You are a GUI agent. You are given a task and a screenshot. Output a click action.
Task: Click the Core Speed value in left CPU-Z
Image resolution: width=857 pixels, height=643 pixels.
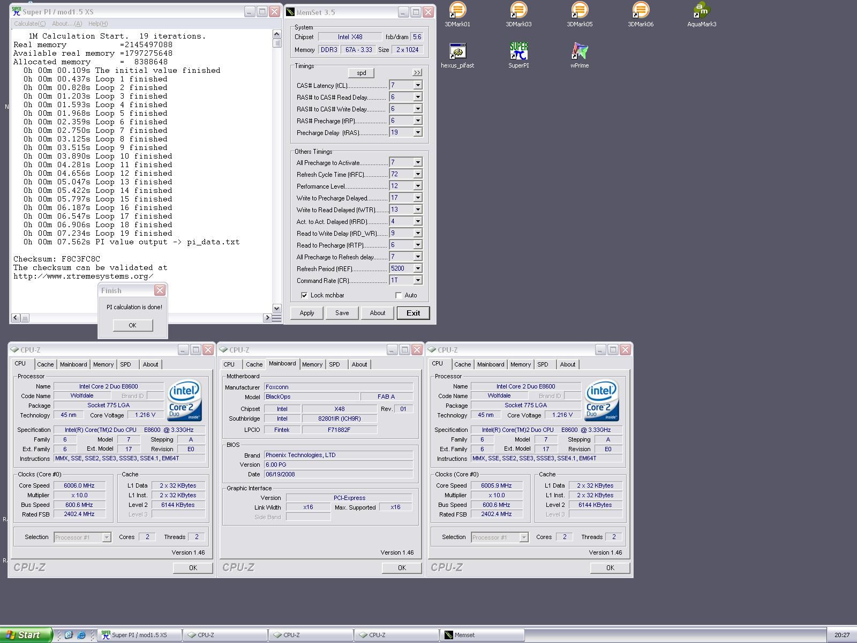79,485
